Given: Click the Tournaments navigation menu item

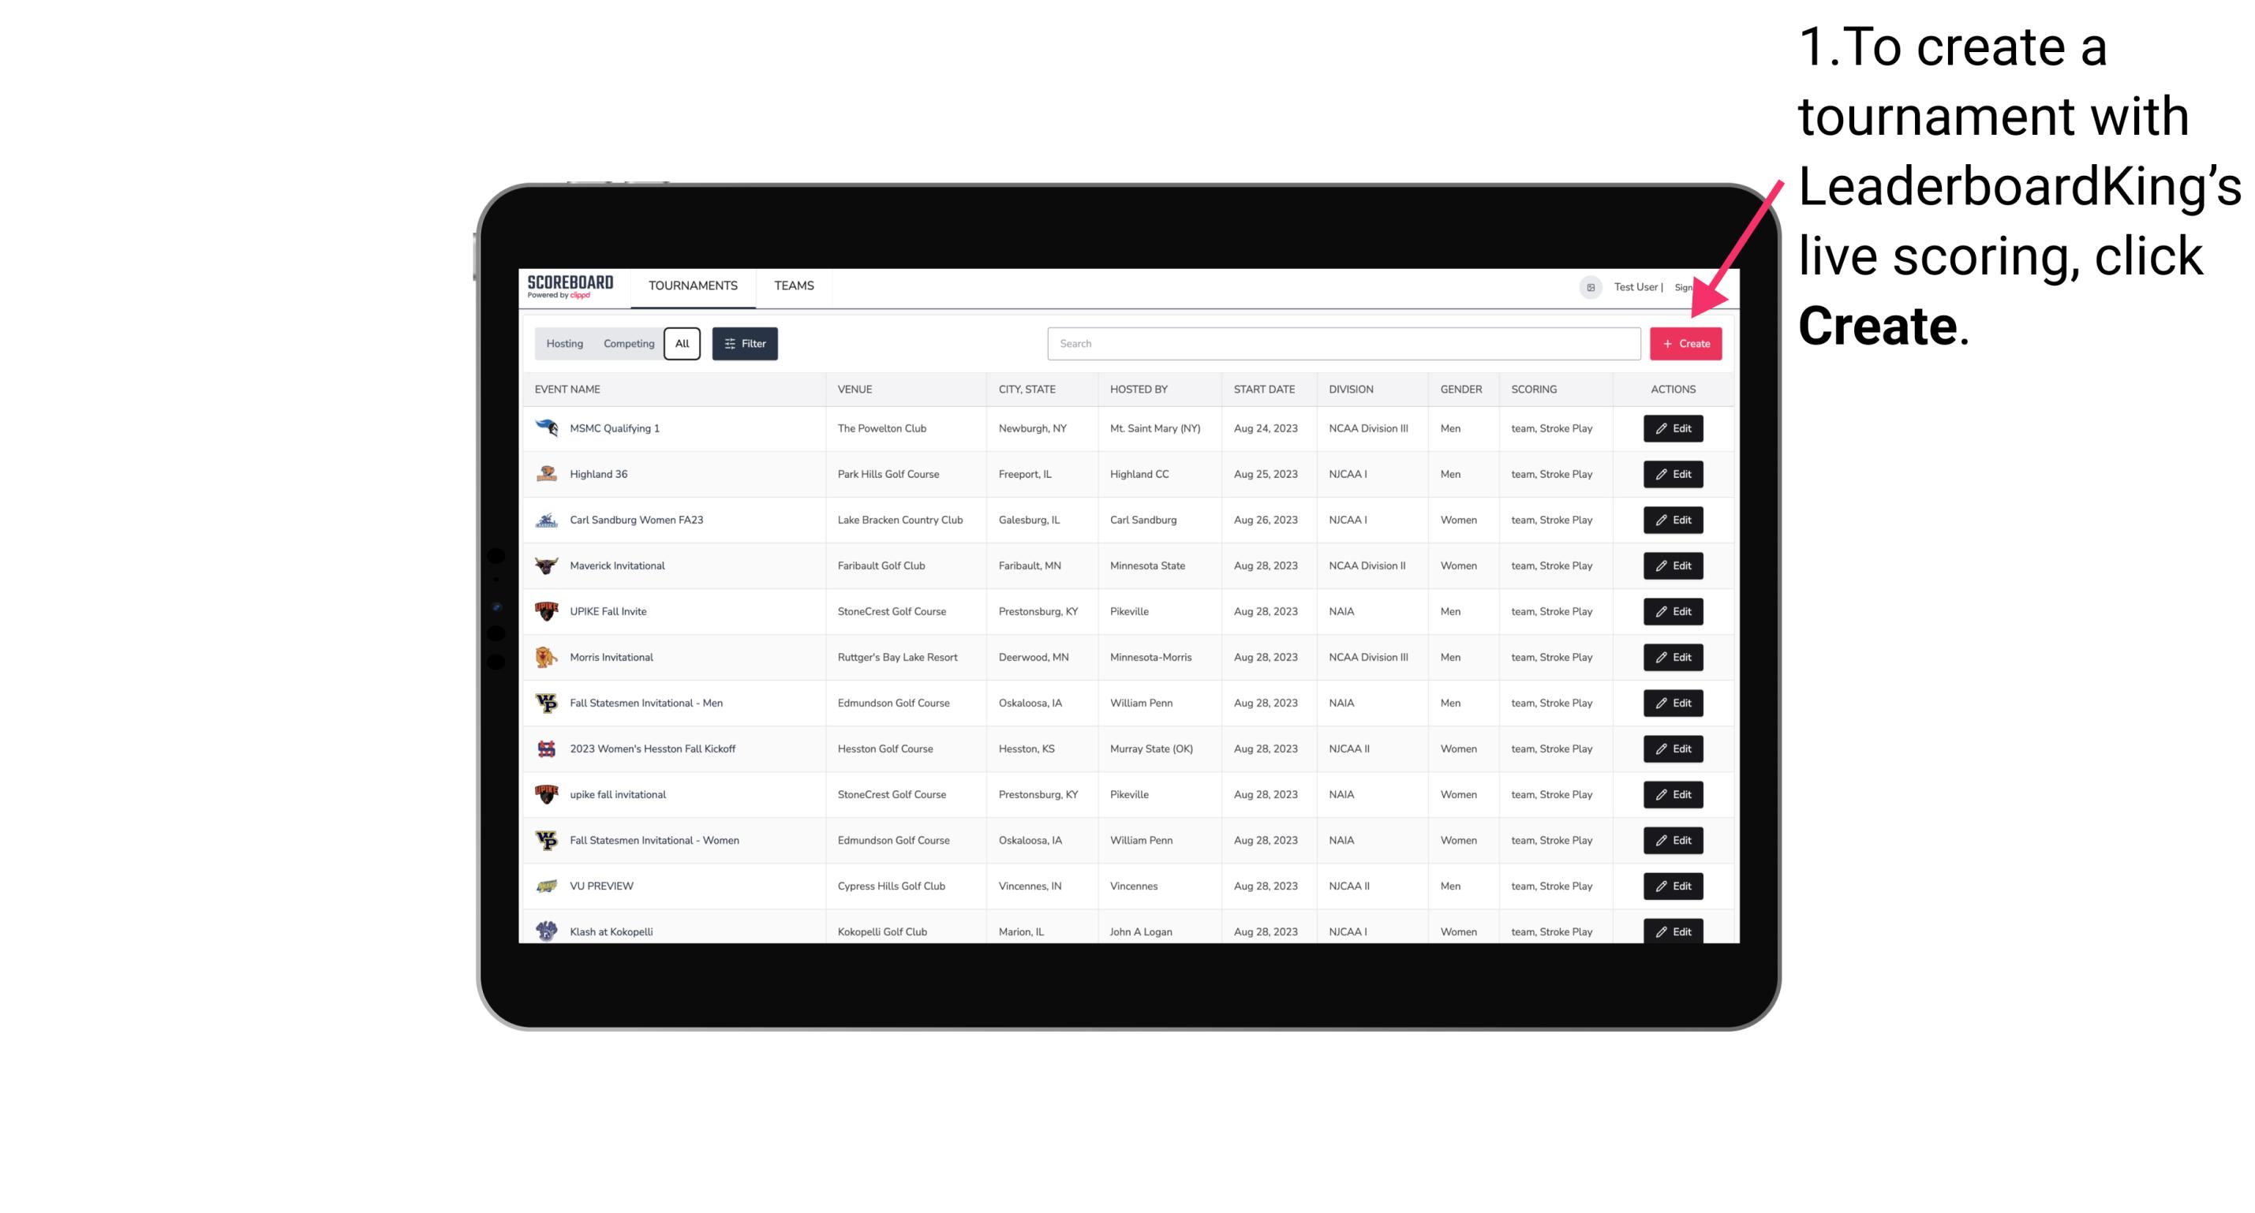Looking at the screenshot, I should (692, 286).
